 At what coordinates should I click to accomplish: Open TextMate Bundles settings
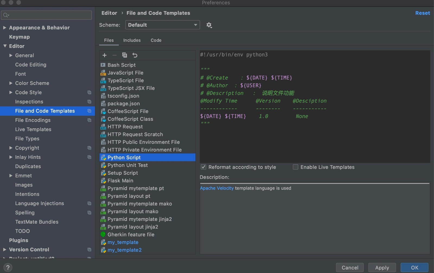pos(37,222)
